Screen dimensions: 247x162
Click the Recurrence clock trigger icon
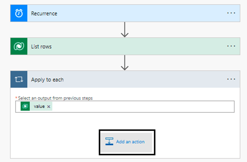click(19, 13)
